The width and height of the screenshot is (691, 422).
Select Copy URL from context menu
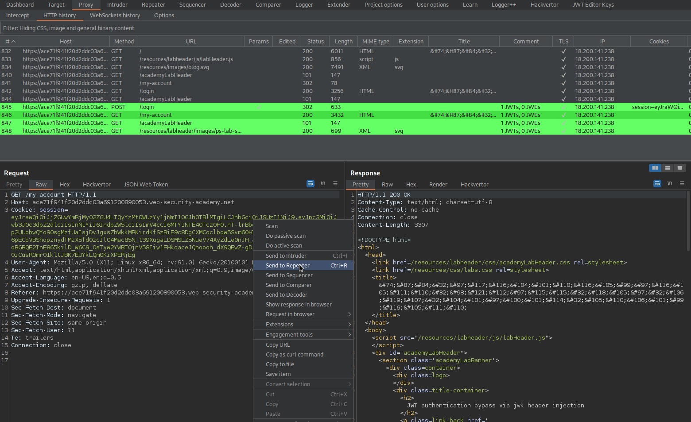point(303,345)
